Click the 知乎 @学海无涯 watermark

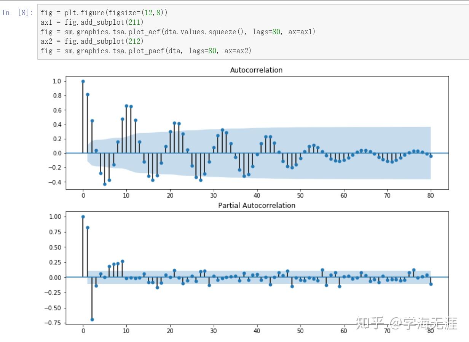point(406,323)
